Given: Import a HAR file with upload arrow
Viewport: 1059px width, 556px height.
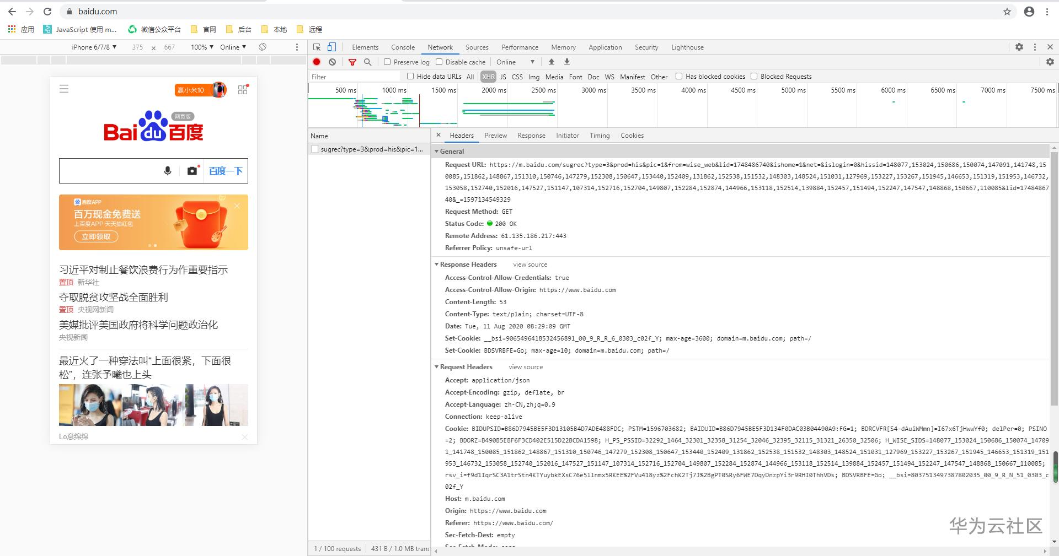Looking at the screenshot, I should tap(552, 62).
